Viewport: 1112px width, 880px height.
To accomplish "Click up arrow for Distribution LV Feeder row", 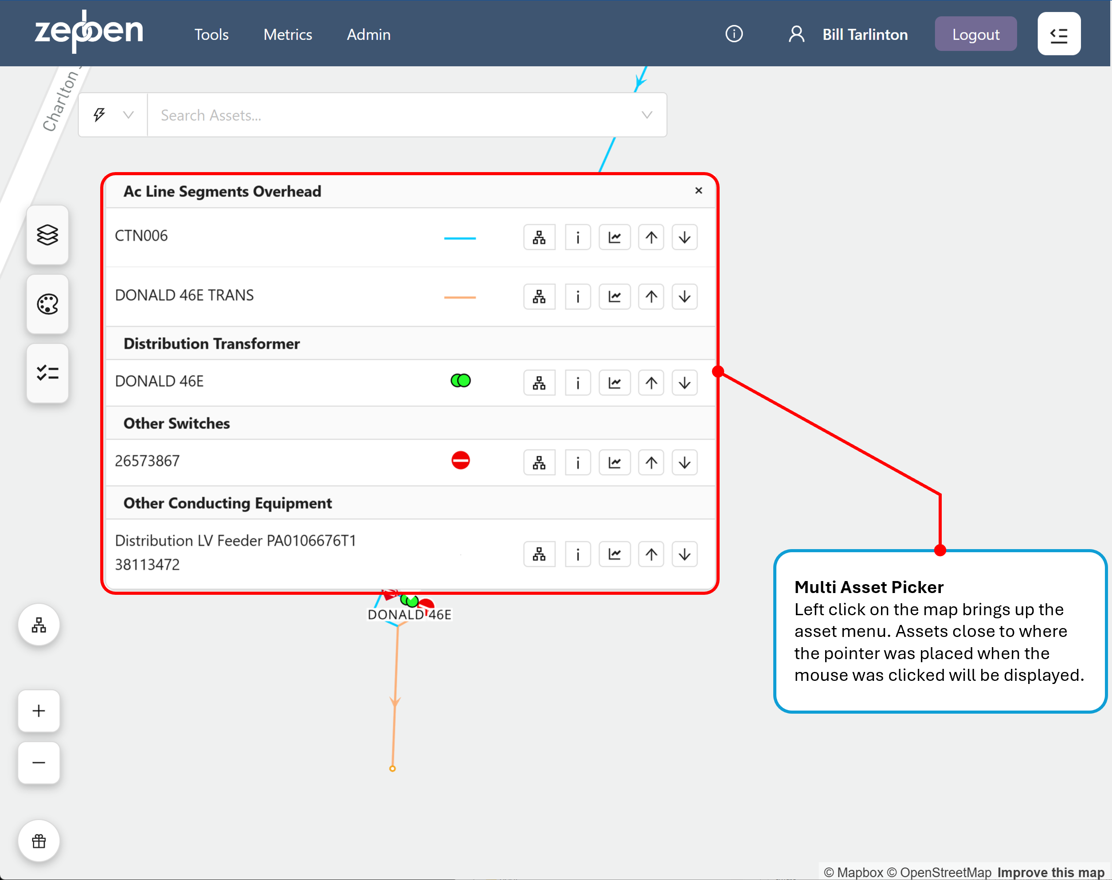I will point(651,554).
